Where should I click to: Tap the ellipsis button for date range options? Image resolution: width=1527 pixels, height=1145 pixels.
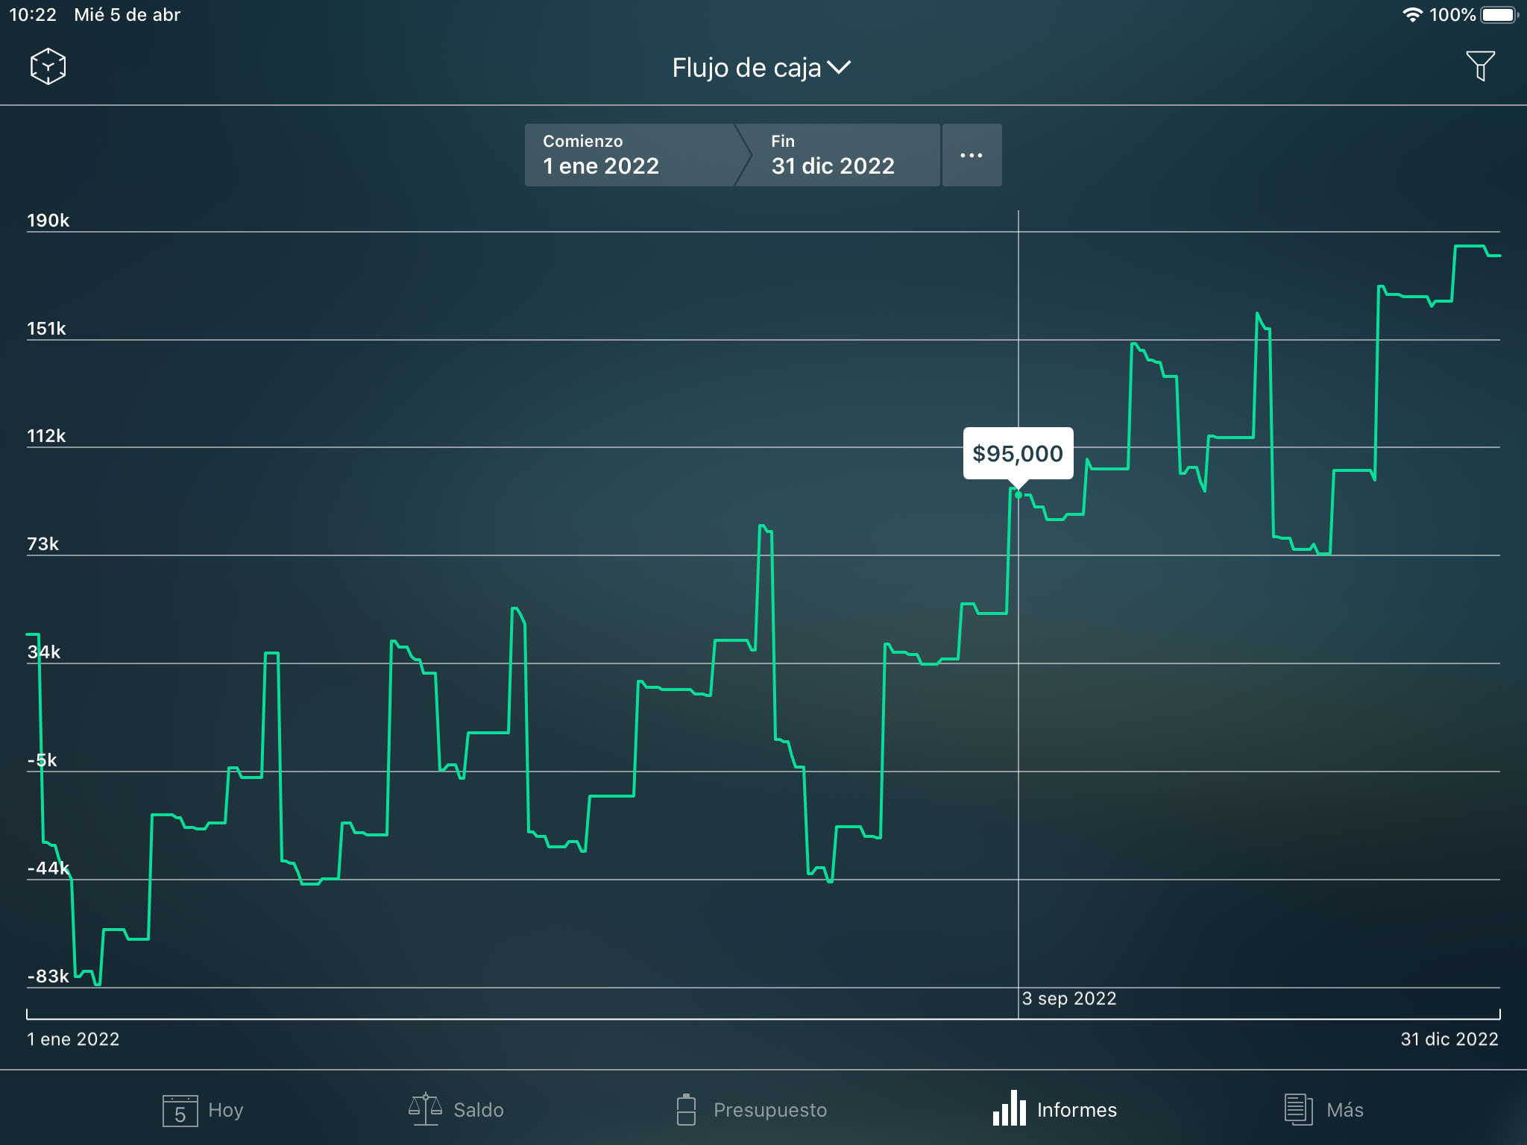[972, 154]
